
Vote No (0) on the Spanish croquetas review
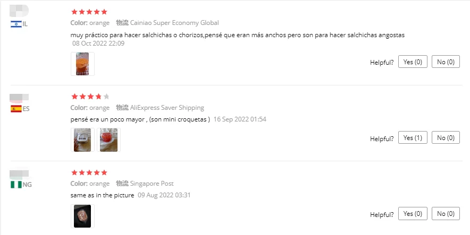pos(446,137)
